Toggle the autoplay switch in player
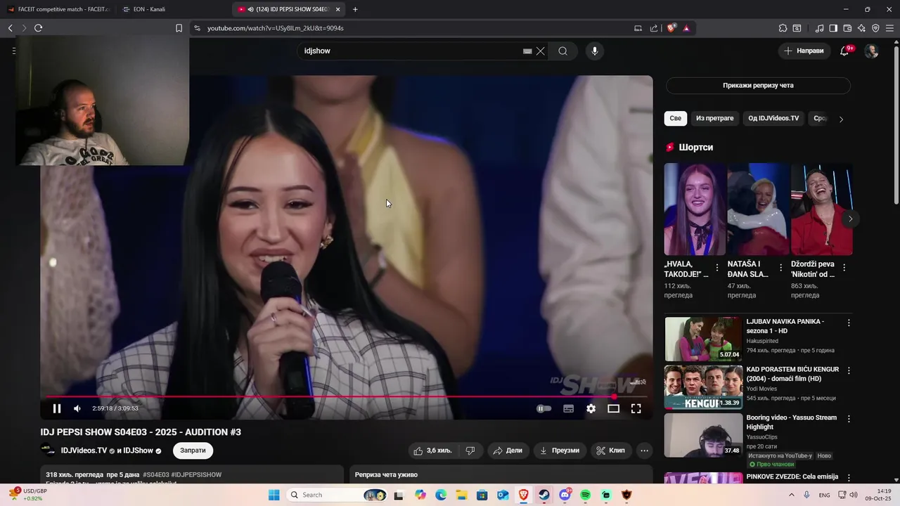 pyautogui.click(x=544, y=408)
